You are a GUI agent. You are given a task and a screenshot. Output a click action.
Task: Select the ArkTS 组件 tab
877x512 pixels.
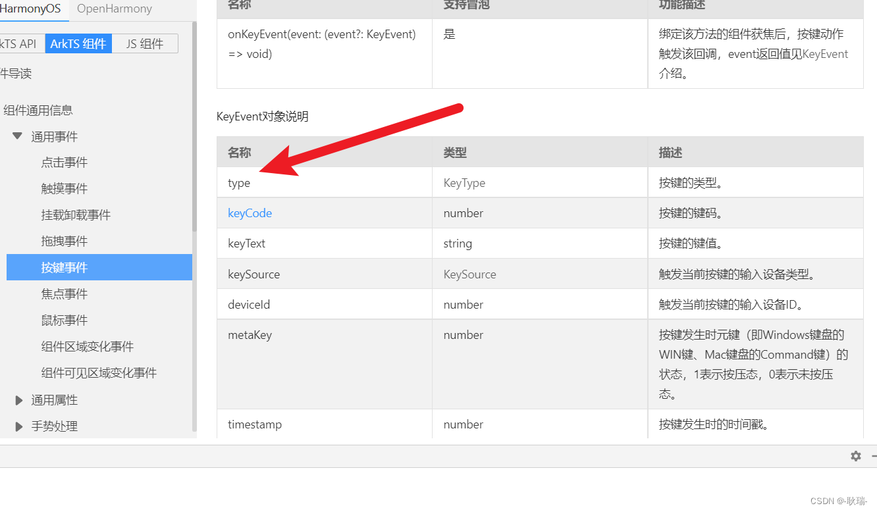pyautogui.click(x=78, y=43)
